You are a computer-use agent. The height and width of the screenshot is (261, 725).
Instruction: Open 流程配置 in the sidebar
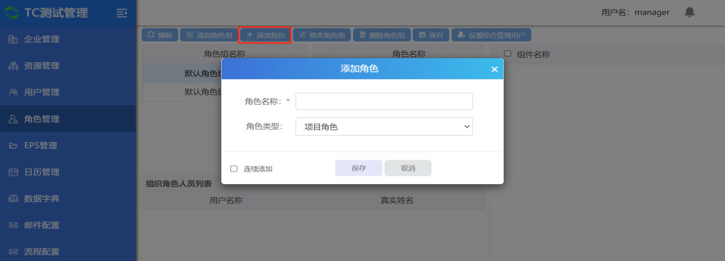68,251
